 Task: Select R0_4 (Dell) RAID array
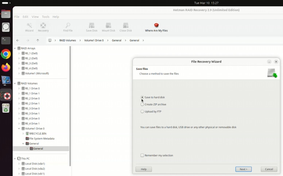(30, 68)
